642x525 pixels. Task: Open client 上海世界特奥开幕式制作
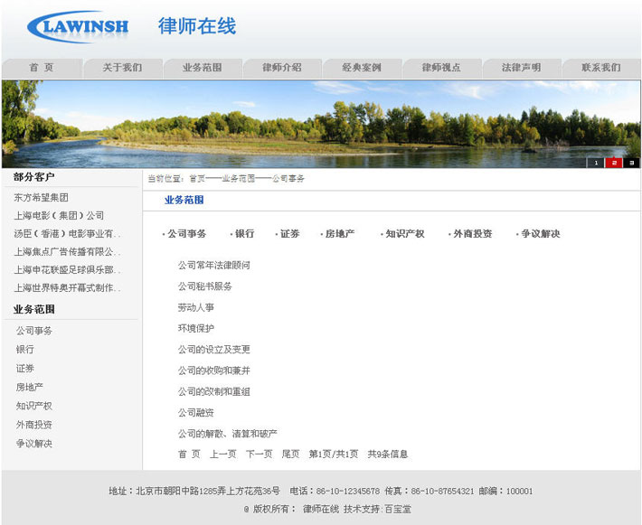pyautogui.click(x=67, y=287)
